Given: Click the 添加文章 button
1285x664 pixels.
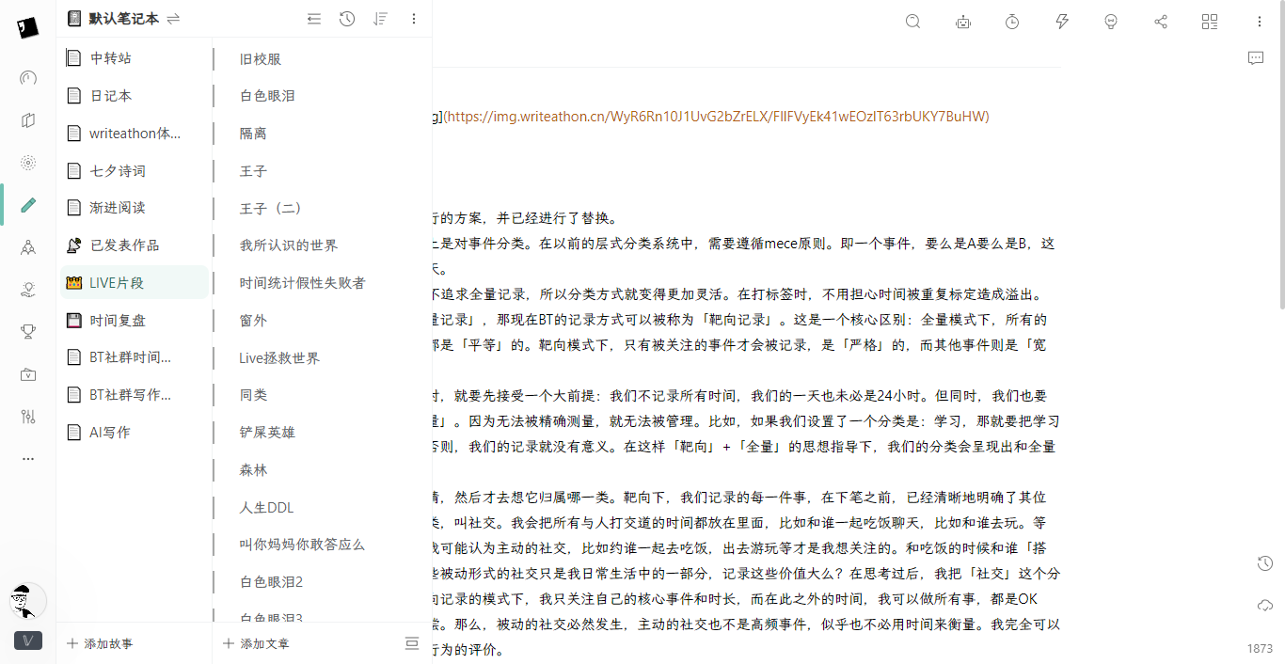Looking at the screenshot, I should [256, 643].
